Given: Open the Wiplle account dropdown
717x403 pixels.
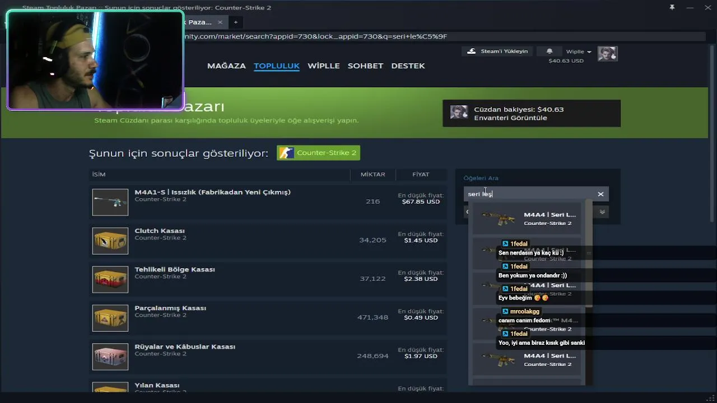Looking at the screenshot, I should click(x=579, y=51).
